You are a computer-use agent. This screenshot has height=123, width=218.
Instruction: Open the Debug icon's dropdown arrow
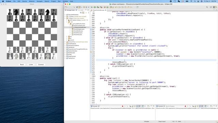click(x=93, y=7)
